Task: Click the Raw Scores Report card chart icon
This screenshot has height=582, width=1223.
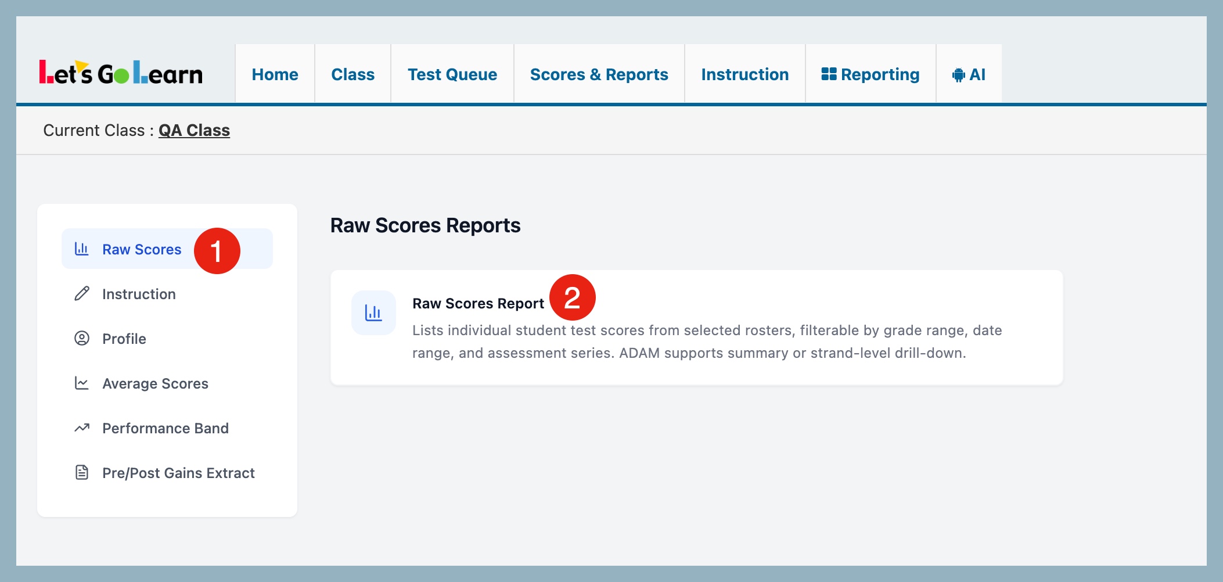Action: pyautogui.click(x=373, y=313)
